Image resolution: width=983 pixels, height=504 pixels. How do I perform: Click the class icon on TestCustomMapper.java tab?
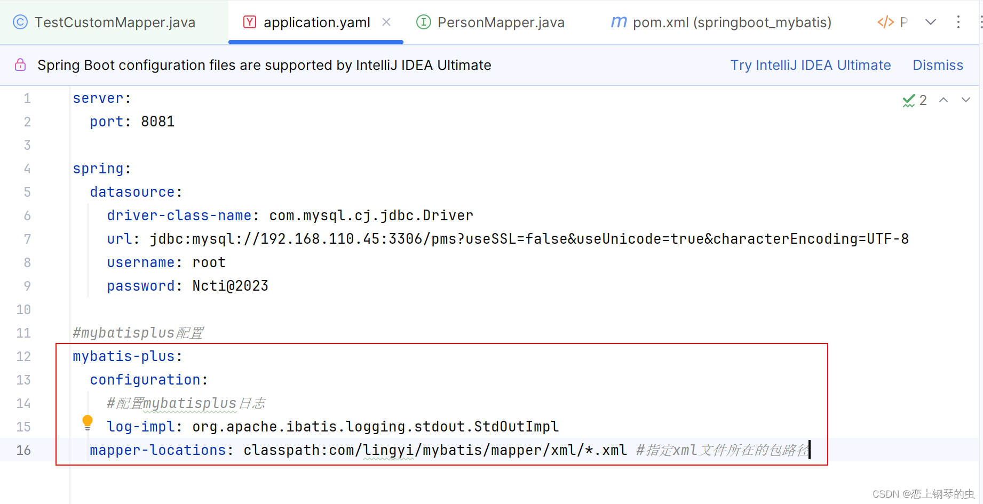tap(19, 22)
